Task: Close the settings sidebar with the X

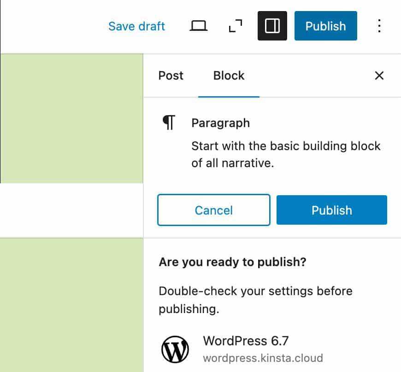Action: 379,76
